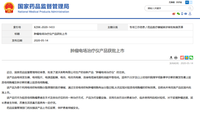Click the email envelope icon
This screenshot has width=200, height=113.
click(x=186, y=14)
